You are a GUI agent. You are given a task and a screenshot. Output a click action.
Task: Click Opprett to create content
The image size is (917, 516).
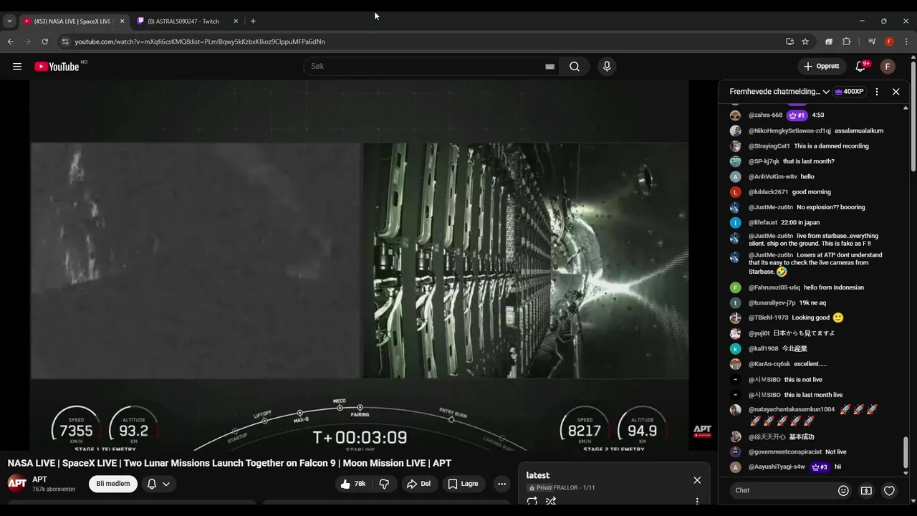(x=822, y=67)
